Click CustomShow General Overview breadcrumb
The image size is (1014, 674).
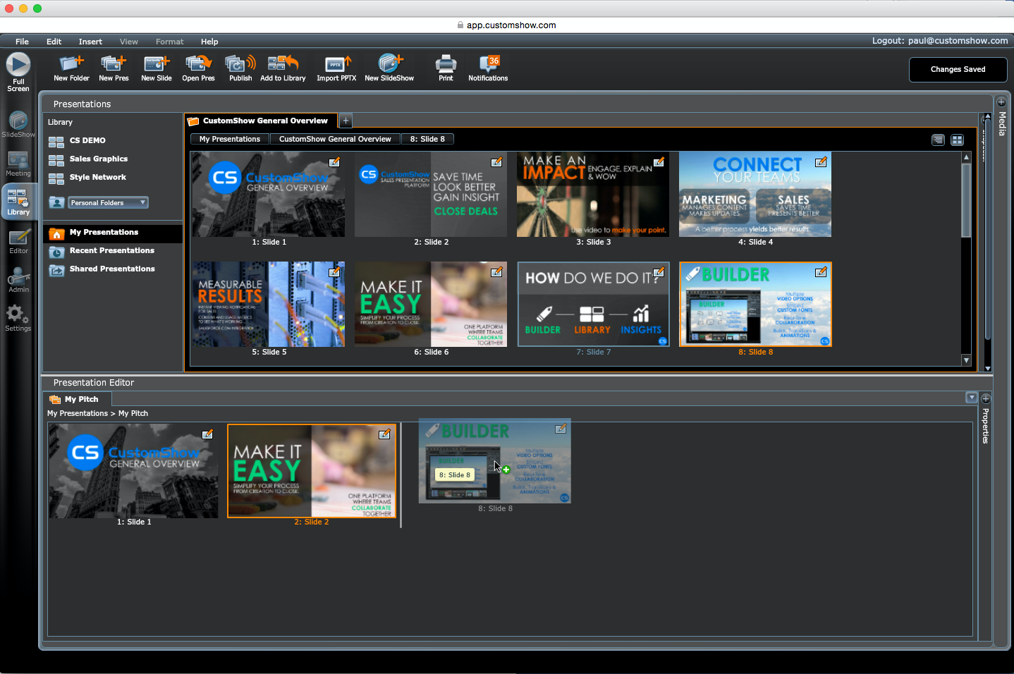[x=335, y=139]
